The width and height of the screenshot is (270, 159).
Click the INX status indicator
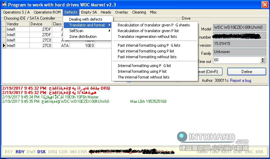(x=74, y=152)
